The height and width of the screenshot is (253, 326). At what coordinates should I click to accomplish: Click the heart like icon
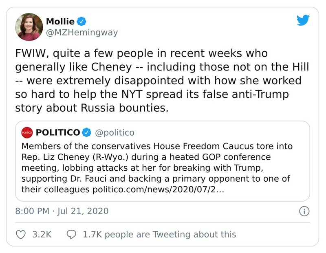coord(20,234)
